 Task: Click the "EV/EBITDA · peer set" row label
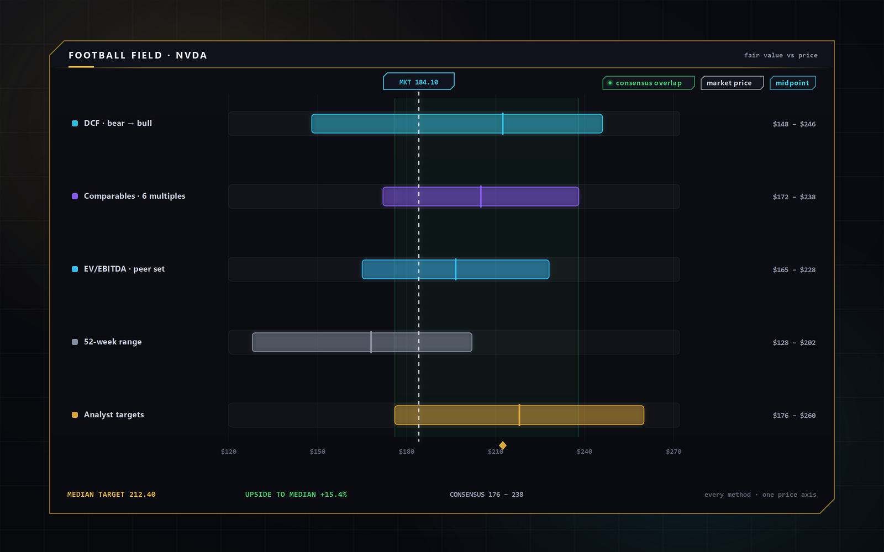(124, 269)
